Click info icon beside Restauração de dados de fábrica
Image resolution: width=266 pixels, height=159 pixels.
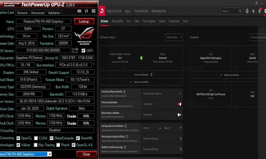(127, 136)
